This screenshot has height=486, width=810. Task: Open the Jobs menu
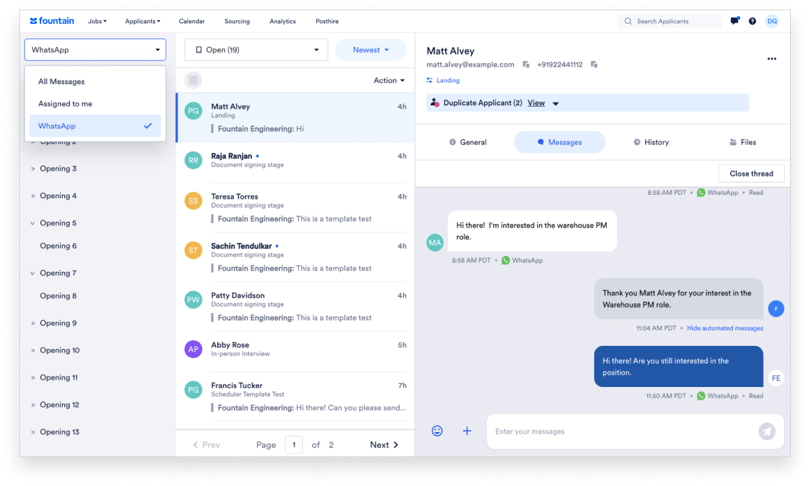(x=98, y=21)
